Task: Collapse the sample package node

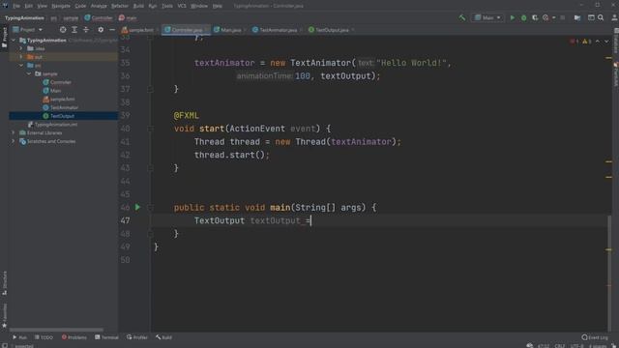Action: pos(29,73)
